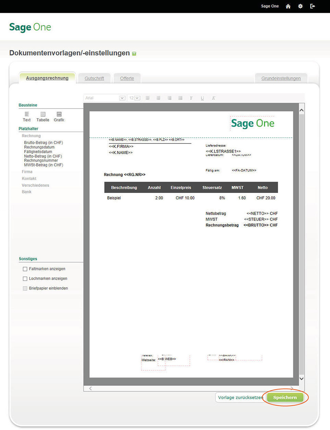The width and height of the screenshot is (330, 430).
Task: Toggle bold formatting (F) in the toolbar
Action: (x=191, y=98)
